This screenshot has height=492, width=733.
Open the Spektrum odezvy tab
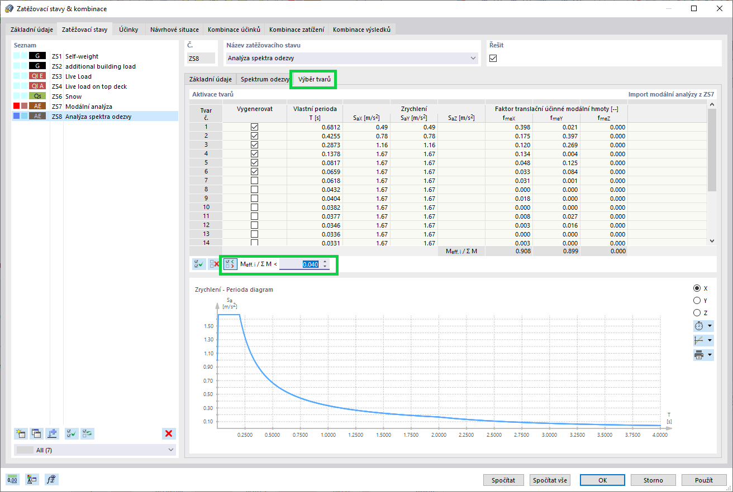(x=264, y=79)
